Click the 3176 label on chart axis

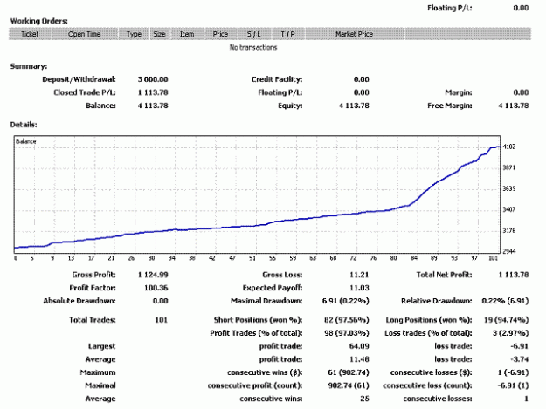pos(509,230)
